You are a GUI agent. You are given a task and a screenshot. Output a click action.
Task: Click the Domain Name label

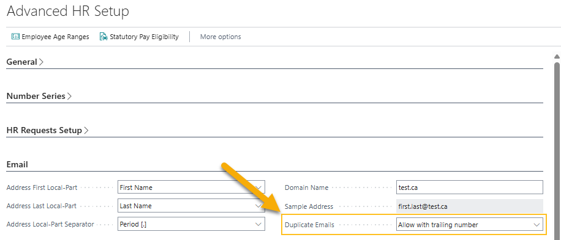pos(307,187)
